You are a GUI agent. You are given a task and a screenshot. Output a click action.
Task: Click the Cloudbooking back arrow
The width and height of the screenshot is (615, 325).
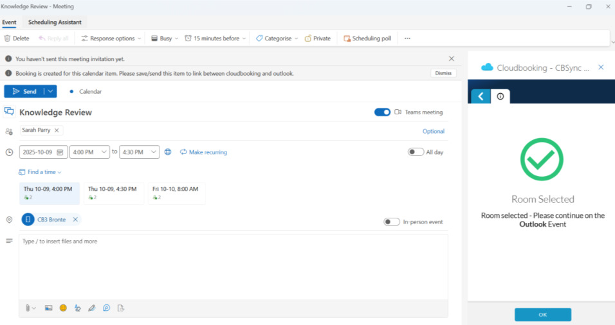pos(480,96)
